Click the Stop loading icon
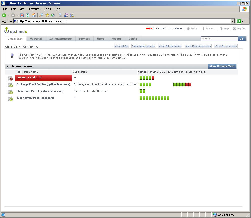 pos(22,15)
